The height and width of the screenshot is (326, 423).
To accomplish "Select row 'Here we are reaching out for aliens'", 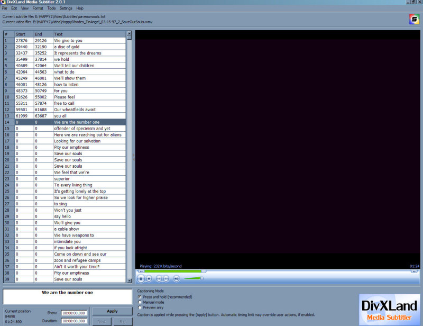I will coord(65,135).
